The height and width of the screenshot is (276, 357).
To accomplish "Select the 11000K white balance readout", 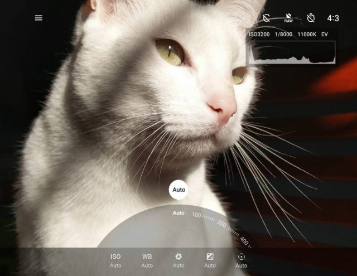I will click(307, 35).
